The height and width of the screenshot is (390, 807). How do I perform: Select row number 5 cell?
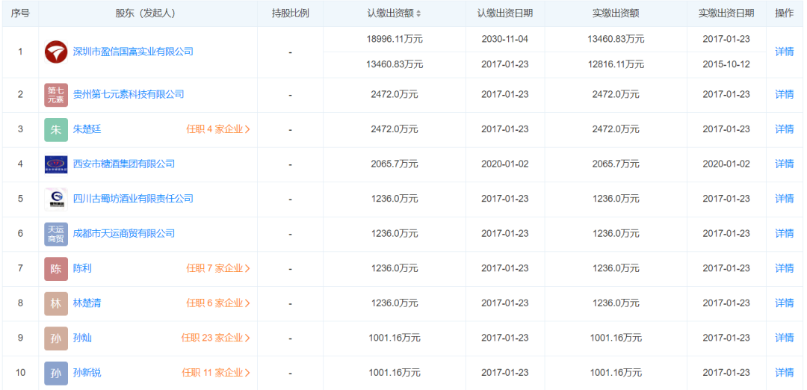pyautogui.click(x=20, y=199)
